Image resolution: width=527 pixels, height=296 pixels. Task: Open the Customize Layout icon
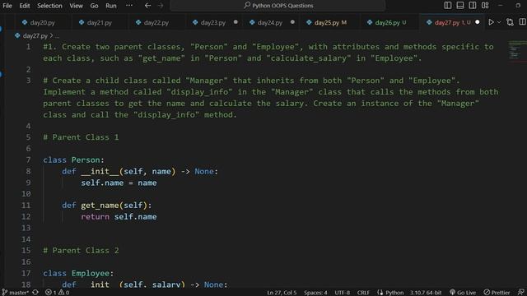[x=485, y=6]
